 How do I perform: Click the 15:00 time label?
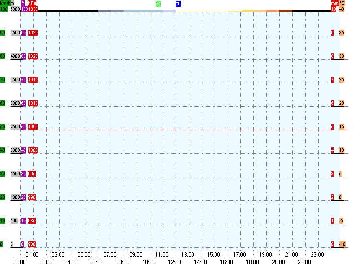[214, 254]
